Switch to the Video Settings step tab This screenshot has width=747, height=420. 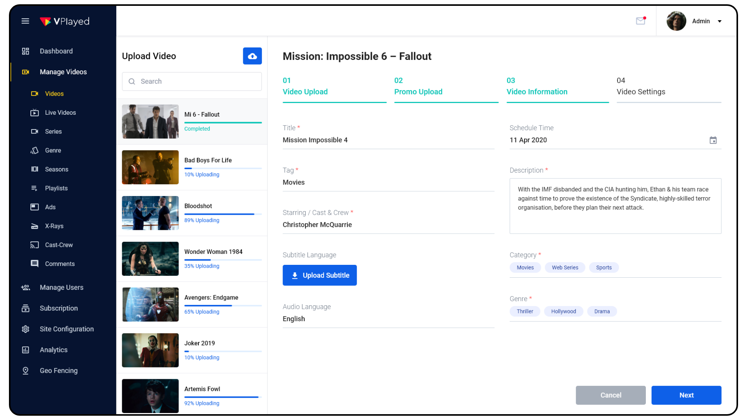click(x=640, y=92)
